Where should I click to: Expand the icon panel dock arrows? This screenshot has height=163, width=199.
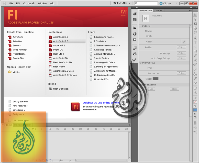coord(137,8)
